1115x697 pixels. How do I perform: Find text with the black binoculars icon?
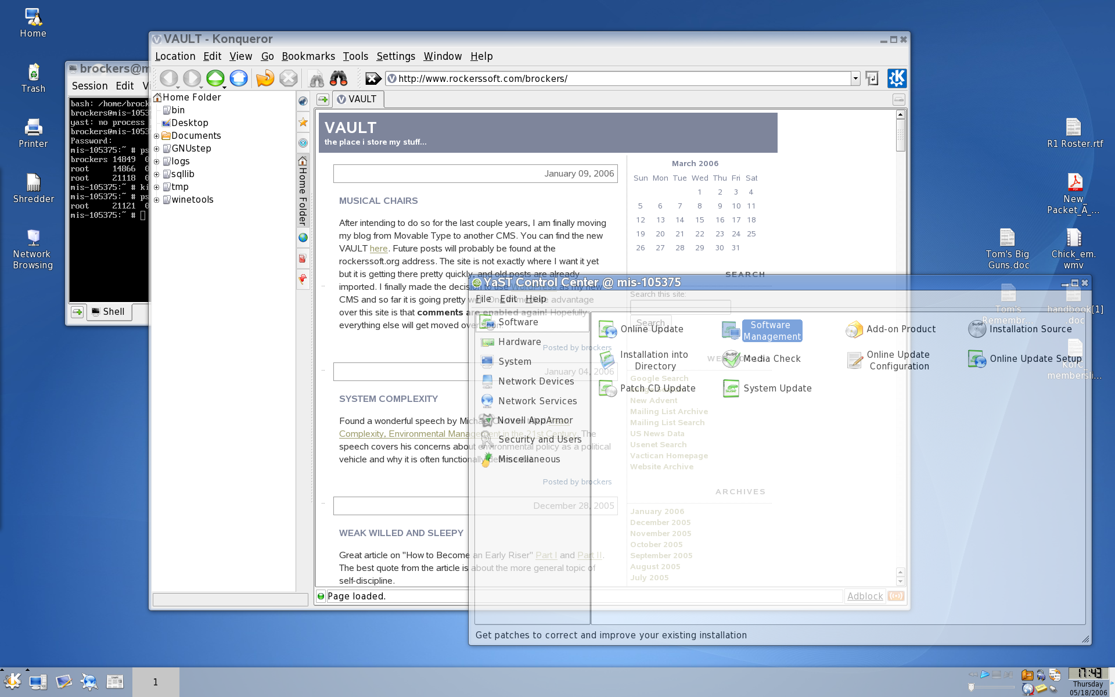[339, 78]
